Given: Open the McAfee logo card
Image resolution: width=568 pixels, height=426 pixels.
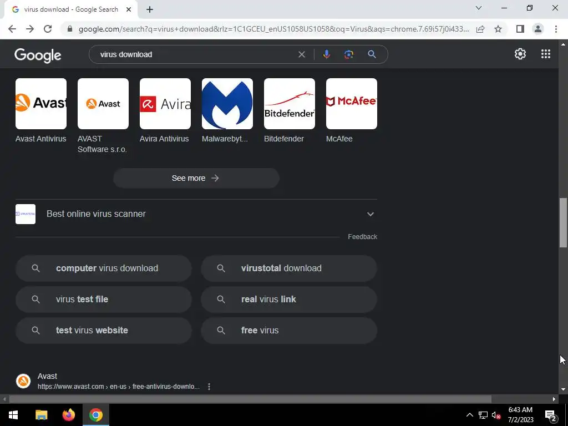Looking at the screenshot, I should 351,104.
